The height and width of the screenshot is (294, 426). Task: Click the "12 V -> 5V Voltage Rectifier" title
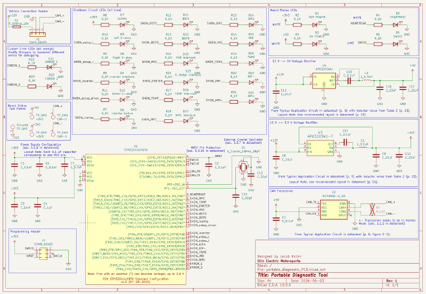(294, 61)
